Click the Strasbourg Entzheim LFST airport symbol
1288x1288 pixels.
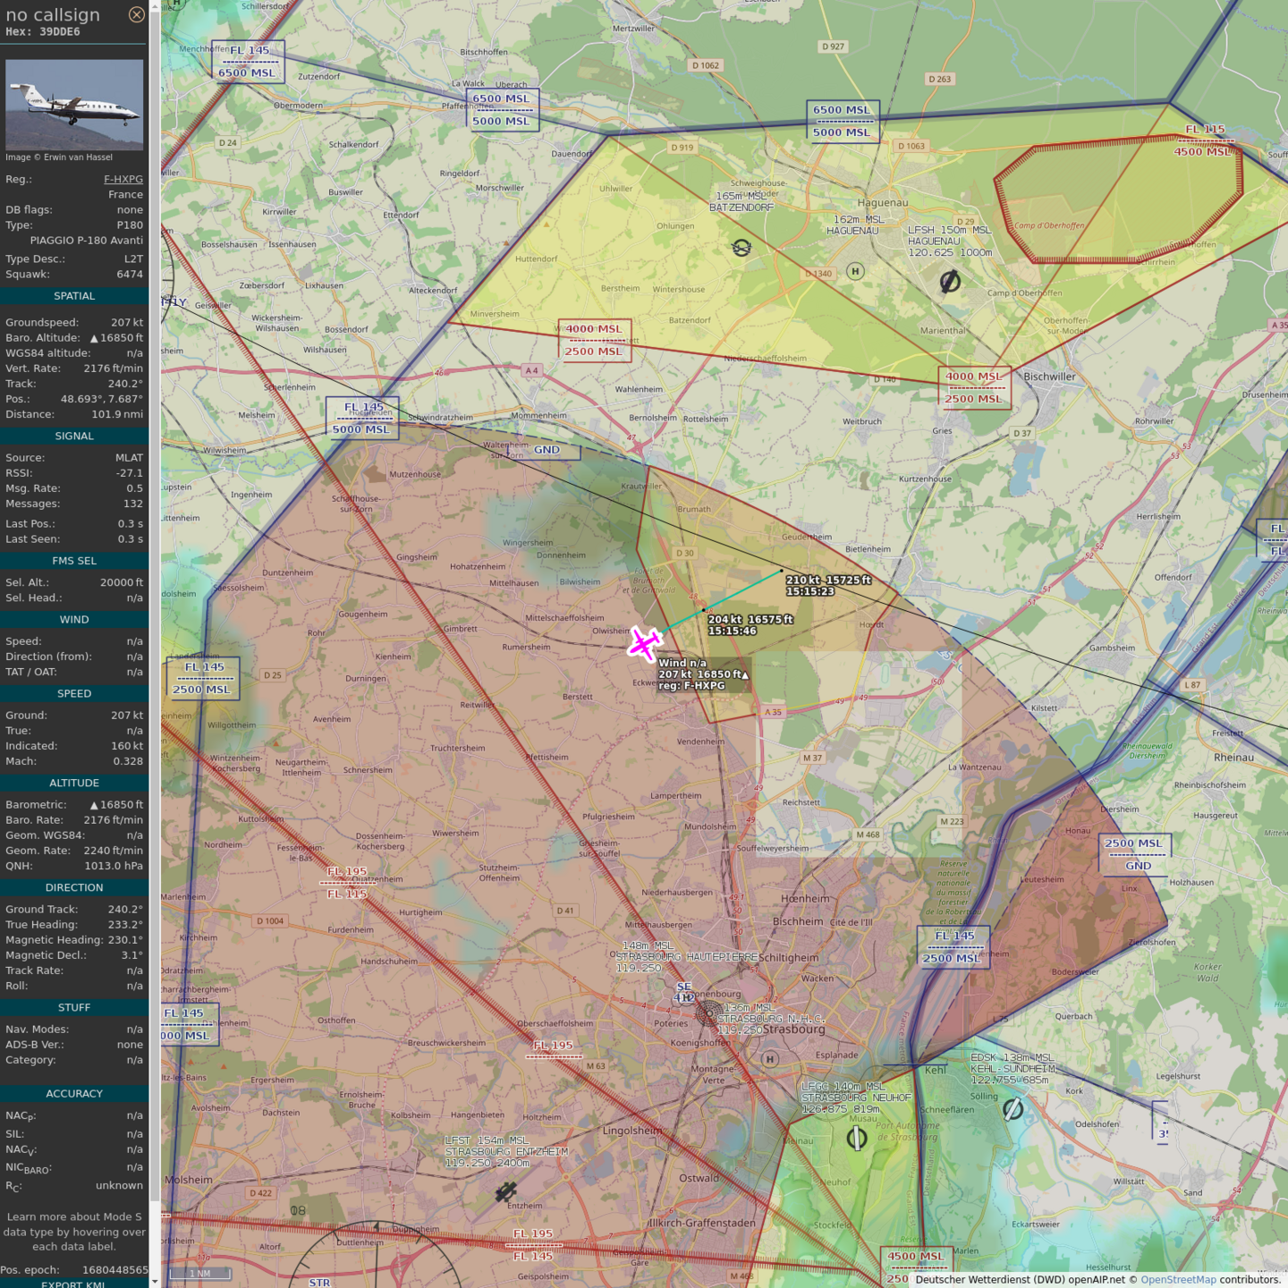click(x=506, y=1191)
